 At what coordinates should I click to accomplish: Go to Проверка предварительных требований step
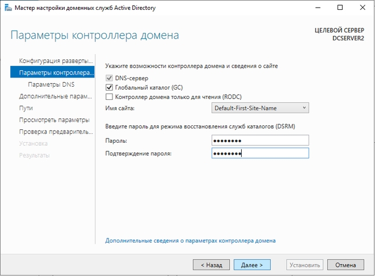(55, 132)
